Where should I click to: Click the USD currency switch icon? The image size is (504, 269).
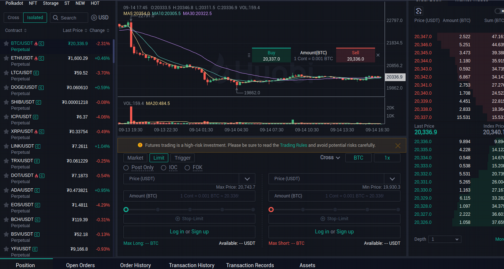pos(94,18)
